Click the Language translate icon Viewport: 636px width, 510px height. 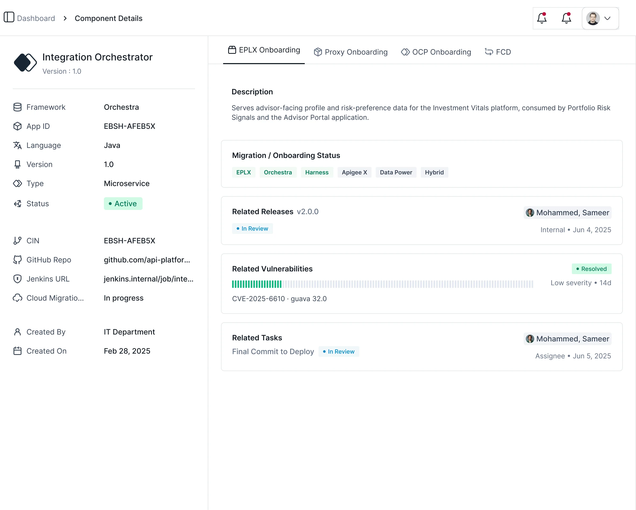click(17, 145)
